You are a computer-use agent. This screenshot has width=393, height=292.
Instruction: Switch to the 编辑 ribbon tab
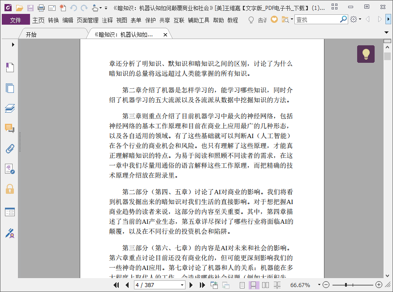[x=68, y=20]
